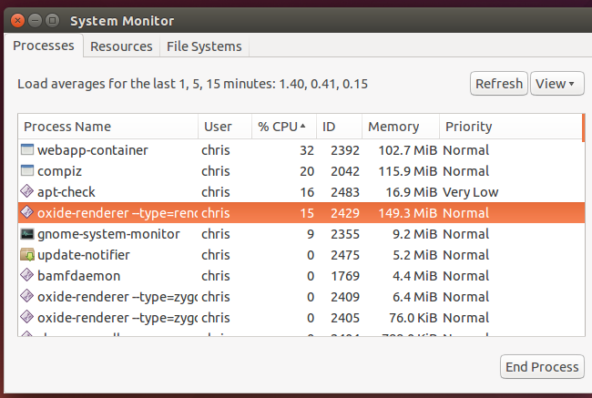592x398 pixels.
Task: Click the compiz window icon
Action: click(x=27, y=171)
